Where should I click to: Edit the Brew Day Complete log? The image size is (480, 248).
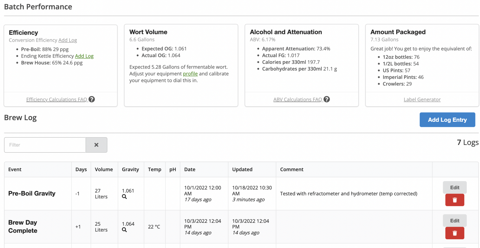tap(454, 221)
